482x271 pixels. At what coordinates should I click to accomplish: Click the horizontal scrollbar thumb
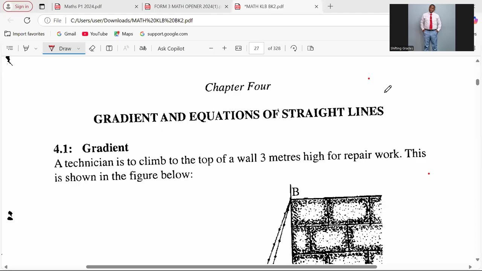[x=231, y=267]
